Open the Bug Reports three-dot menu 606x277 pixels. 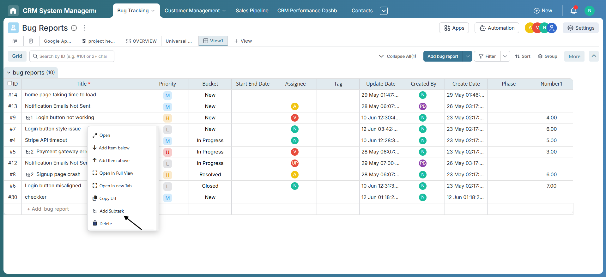pyautogui.click(x=84, y=28)
